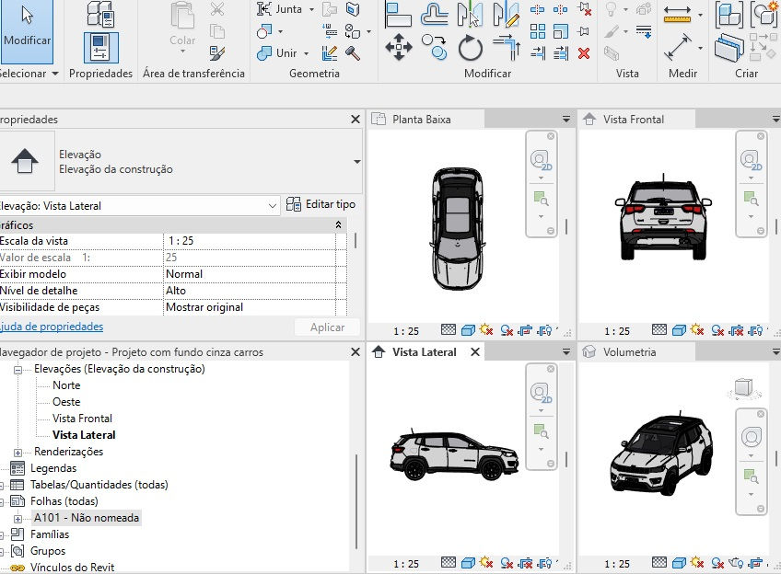
Task: Select Trim/Extend Multiple Elements tool
Action: click(x=560, y=52)
